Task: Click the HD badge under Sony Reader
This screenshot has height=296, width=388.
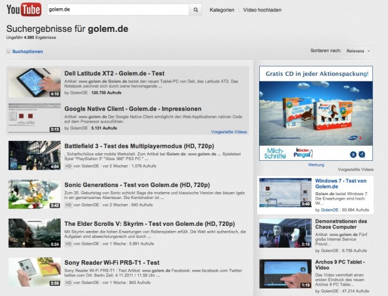Action: pos(68,283)
